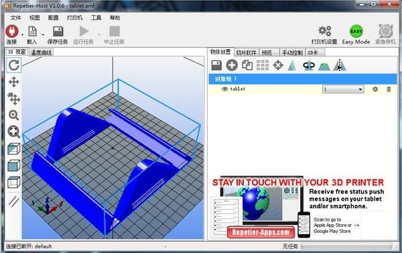Click the Kill Job stop icon
402x253 pixels.
115,32
